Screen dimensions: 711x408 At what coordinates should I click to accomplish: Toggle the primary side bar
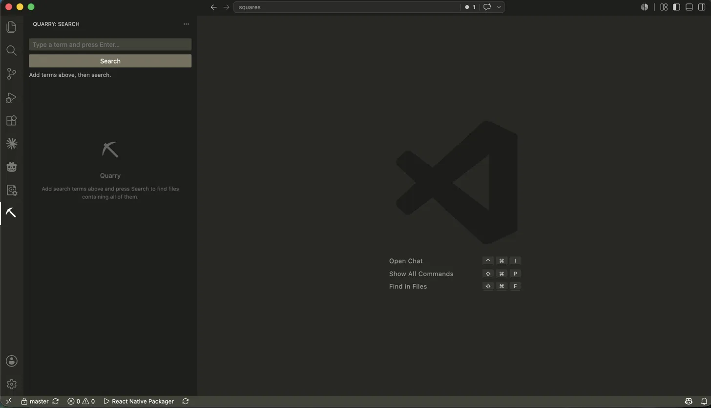[x=676, y=7]
